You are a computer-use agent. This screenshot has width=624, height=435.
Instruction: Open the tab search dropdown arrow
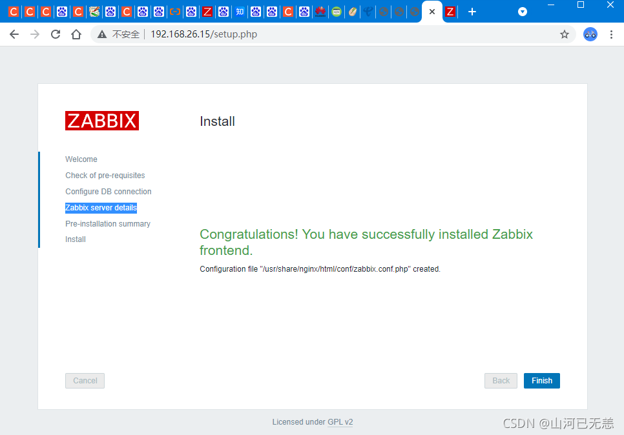(x=523, y=12)
